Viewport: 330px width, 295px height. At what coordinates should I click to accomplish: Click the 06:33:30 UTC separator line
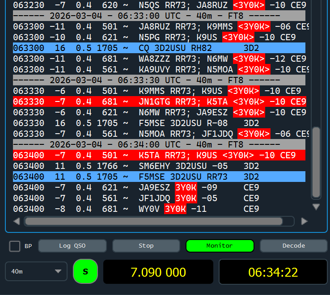[159, 80]
